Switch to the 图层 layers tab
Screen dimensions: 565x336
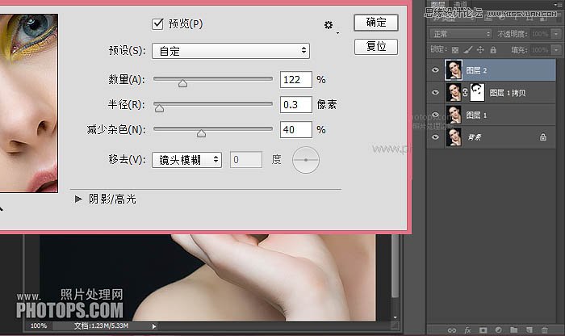[437, 4]
